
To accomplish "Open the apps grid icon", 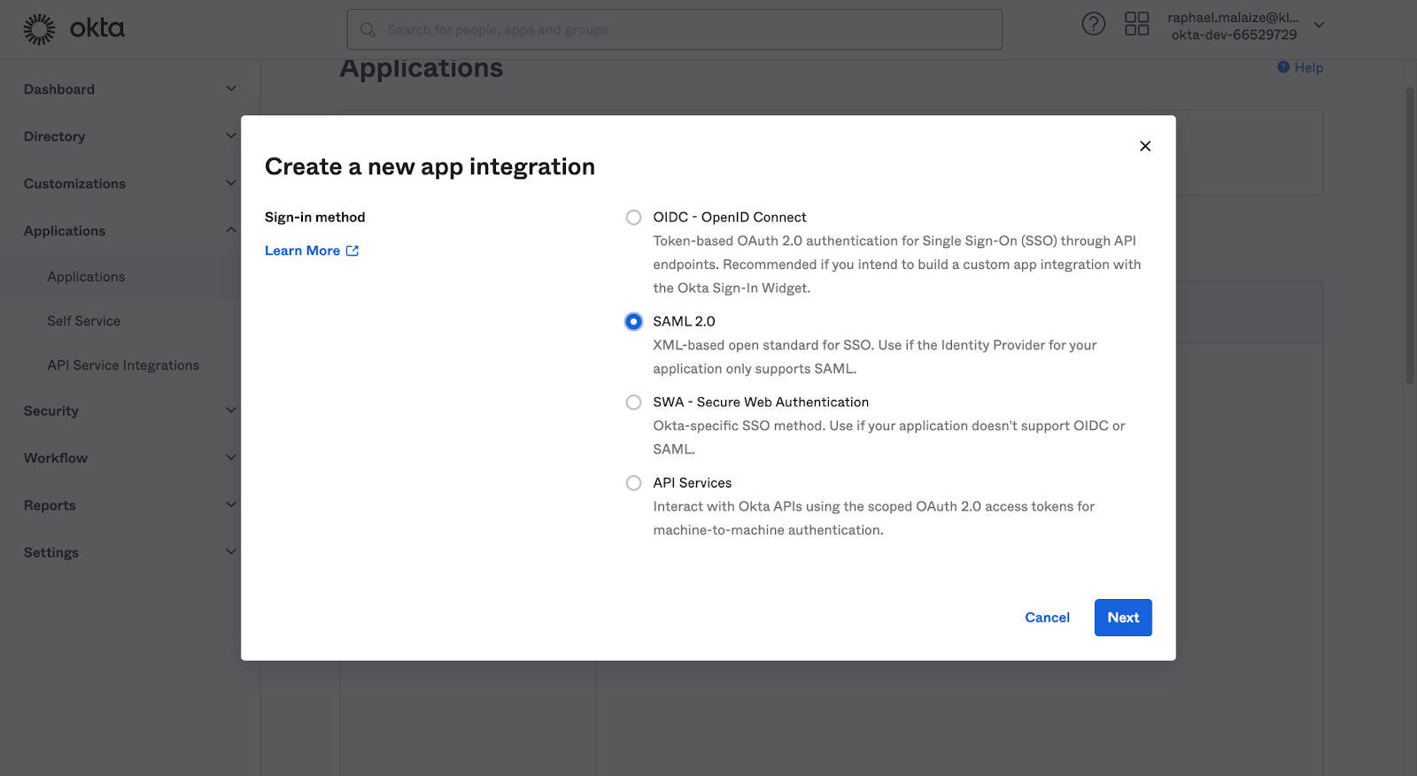I will pos(1136,24).
